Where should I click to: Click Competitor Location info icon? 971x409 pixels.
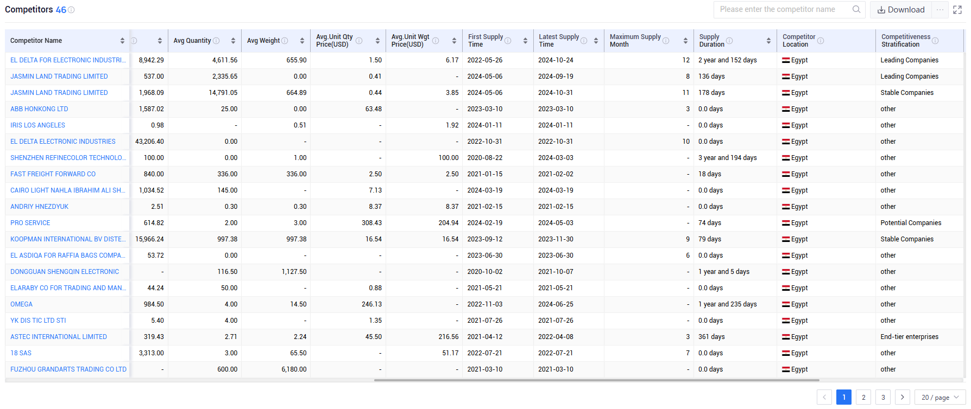coord(821,41)
